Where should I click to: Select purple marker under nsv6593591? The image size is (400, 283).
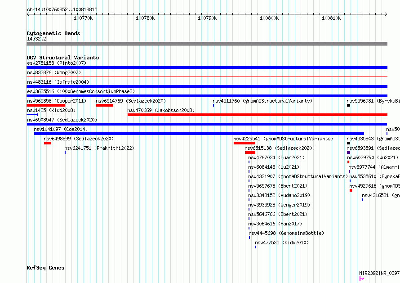coord(348,153)
